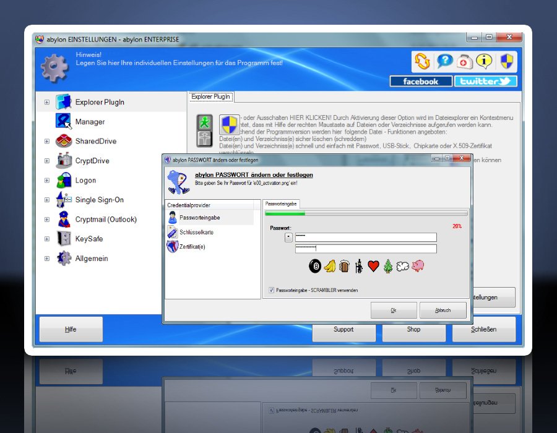The image size is (557, 433).
Task: Expand the Logon tree node
Action: pyautogui.click(x=47, y=180)
